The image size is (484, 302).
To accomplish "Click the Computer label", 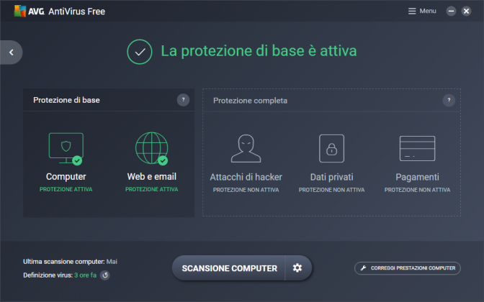I will [x=66, y=177].
